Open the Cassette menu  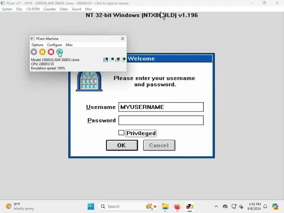(x=50, y=9)
